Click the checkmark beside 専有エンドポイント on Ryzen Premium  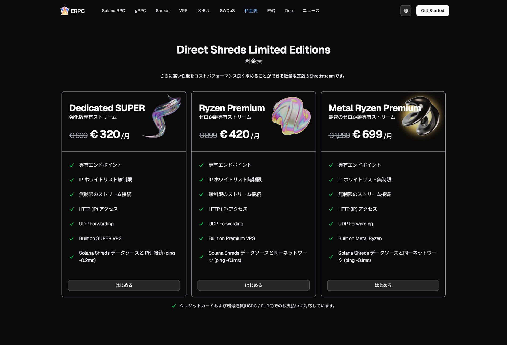pyautogui.click(x=201, y=165)
